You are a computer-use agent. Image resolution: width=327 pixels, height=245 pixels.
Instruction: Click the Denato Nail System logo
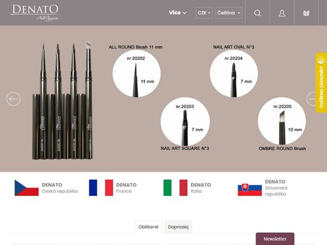pyautogui.click(x=34, y=13)
